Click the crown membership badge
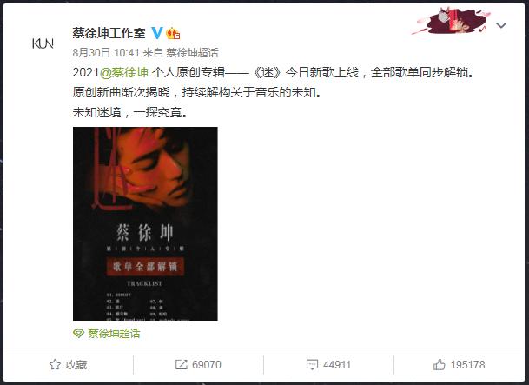Viewport: 529px width, 385px height. click(173, 33)
